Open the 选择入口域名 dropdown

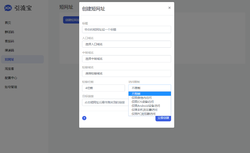[x=126, y=44]
